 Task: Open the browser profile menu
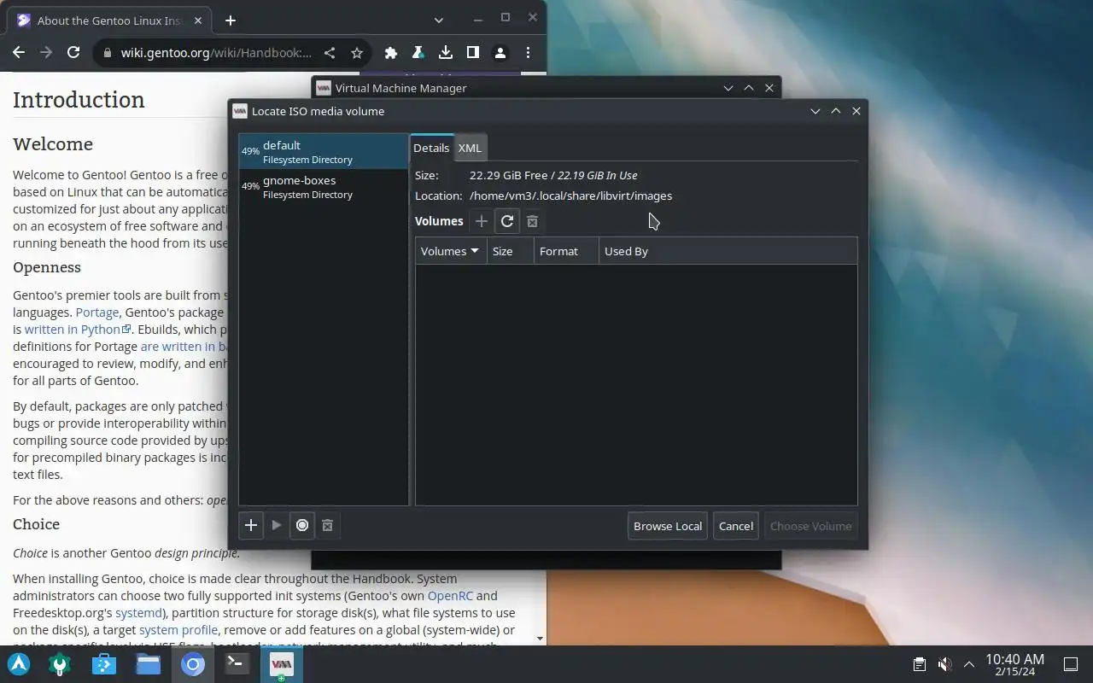point(500,53)
